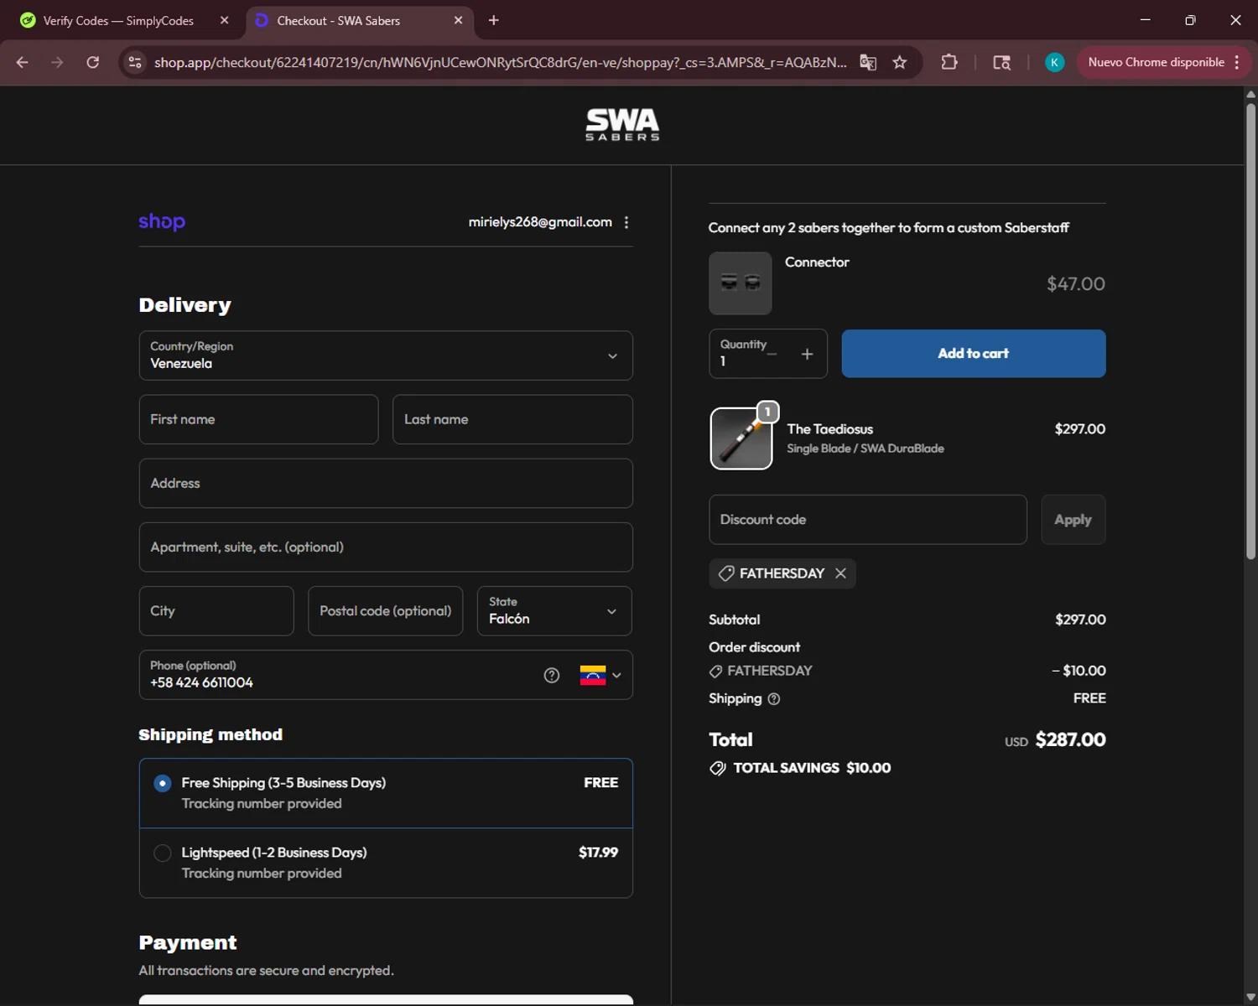1258x1006 pixels.
Task: Click the email mirielys268@gmail.com
Action: coord(540,222)
